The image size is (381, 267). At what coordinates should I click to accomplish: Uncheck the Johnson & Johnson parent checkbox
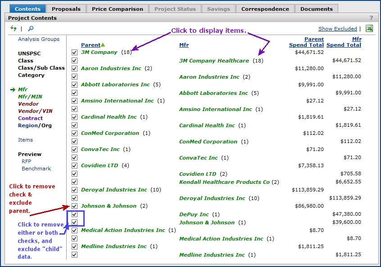[74, 206]
